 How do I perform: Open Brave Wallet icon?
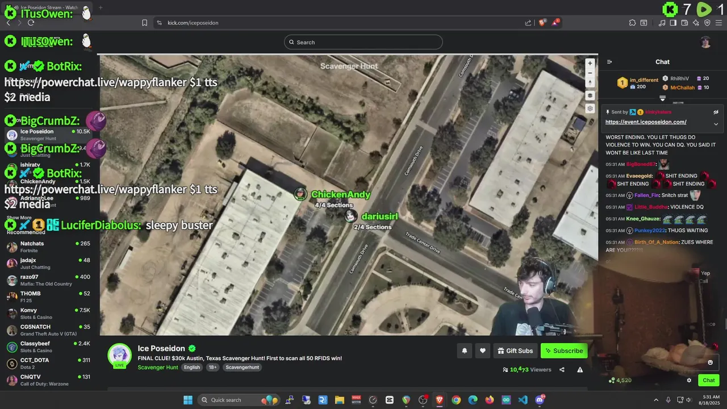coord(684,23)
